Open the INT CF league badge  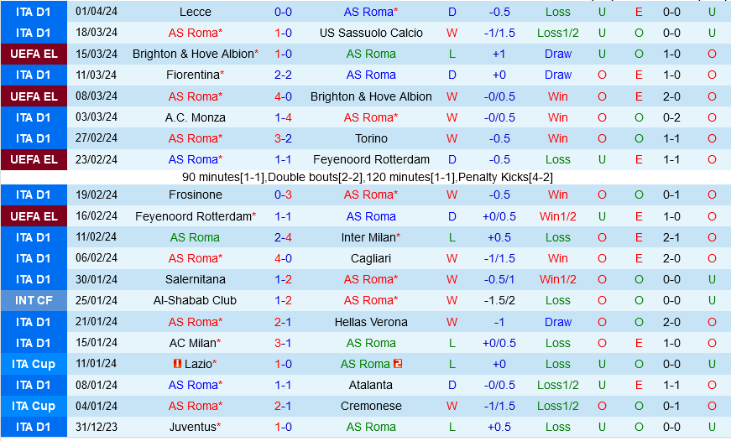34,300
